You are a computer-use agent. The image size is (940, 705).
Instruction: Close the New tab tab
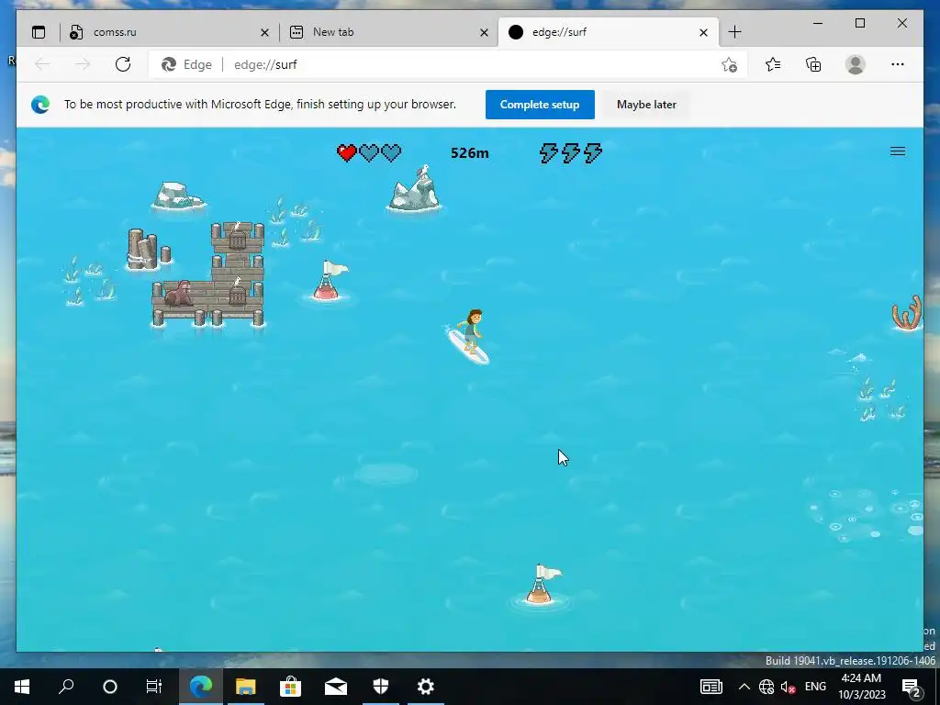pos(484,32)
